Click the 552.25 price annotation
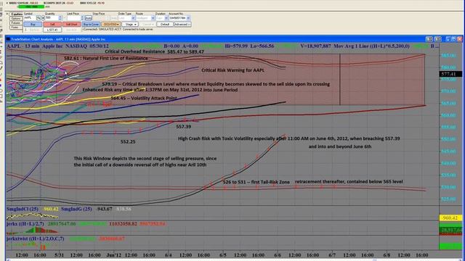 [x=128, y=142]
